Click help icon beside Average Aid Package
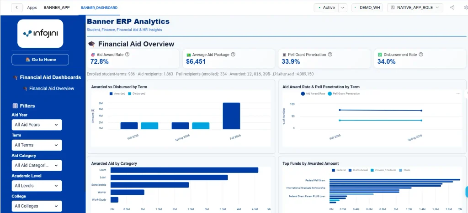Image resolution: width=468 pixels, height=213 pixels. [x=233, y=54]
